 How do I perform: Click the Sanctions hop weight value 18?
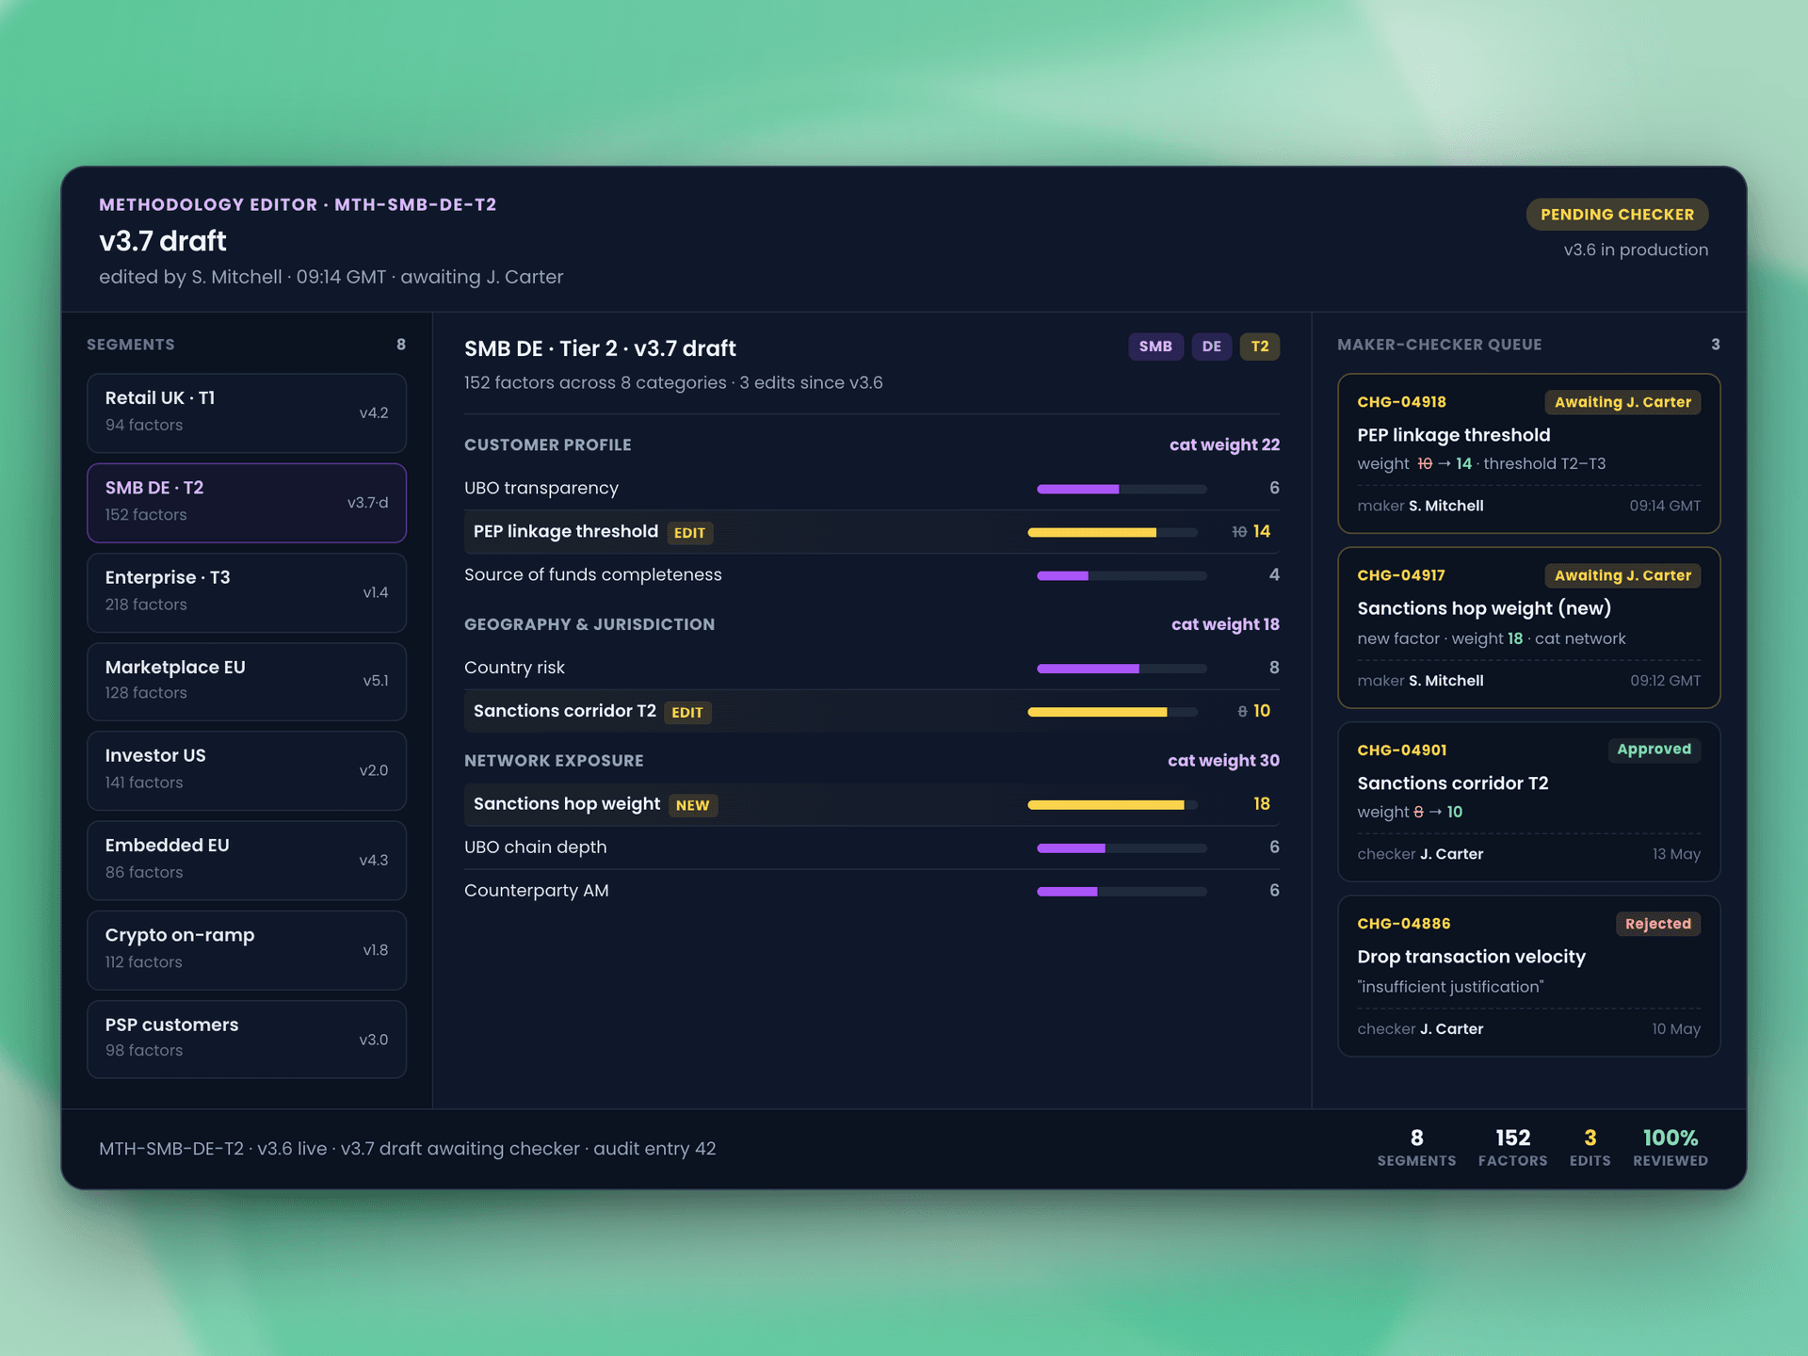point(1262,803)
